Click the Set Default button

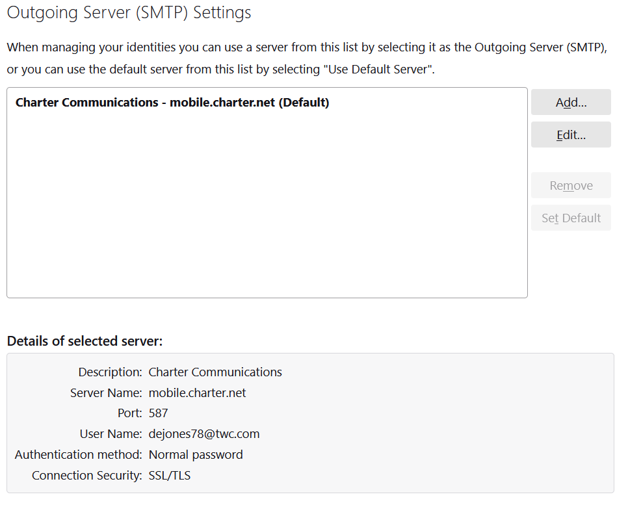(x=571, y=218)
